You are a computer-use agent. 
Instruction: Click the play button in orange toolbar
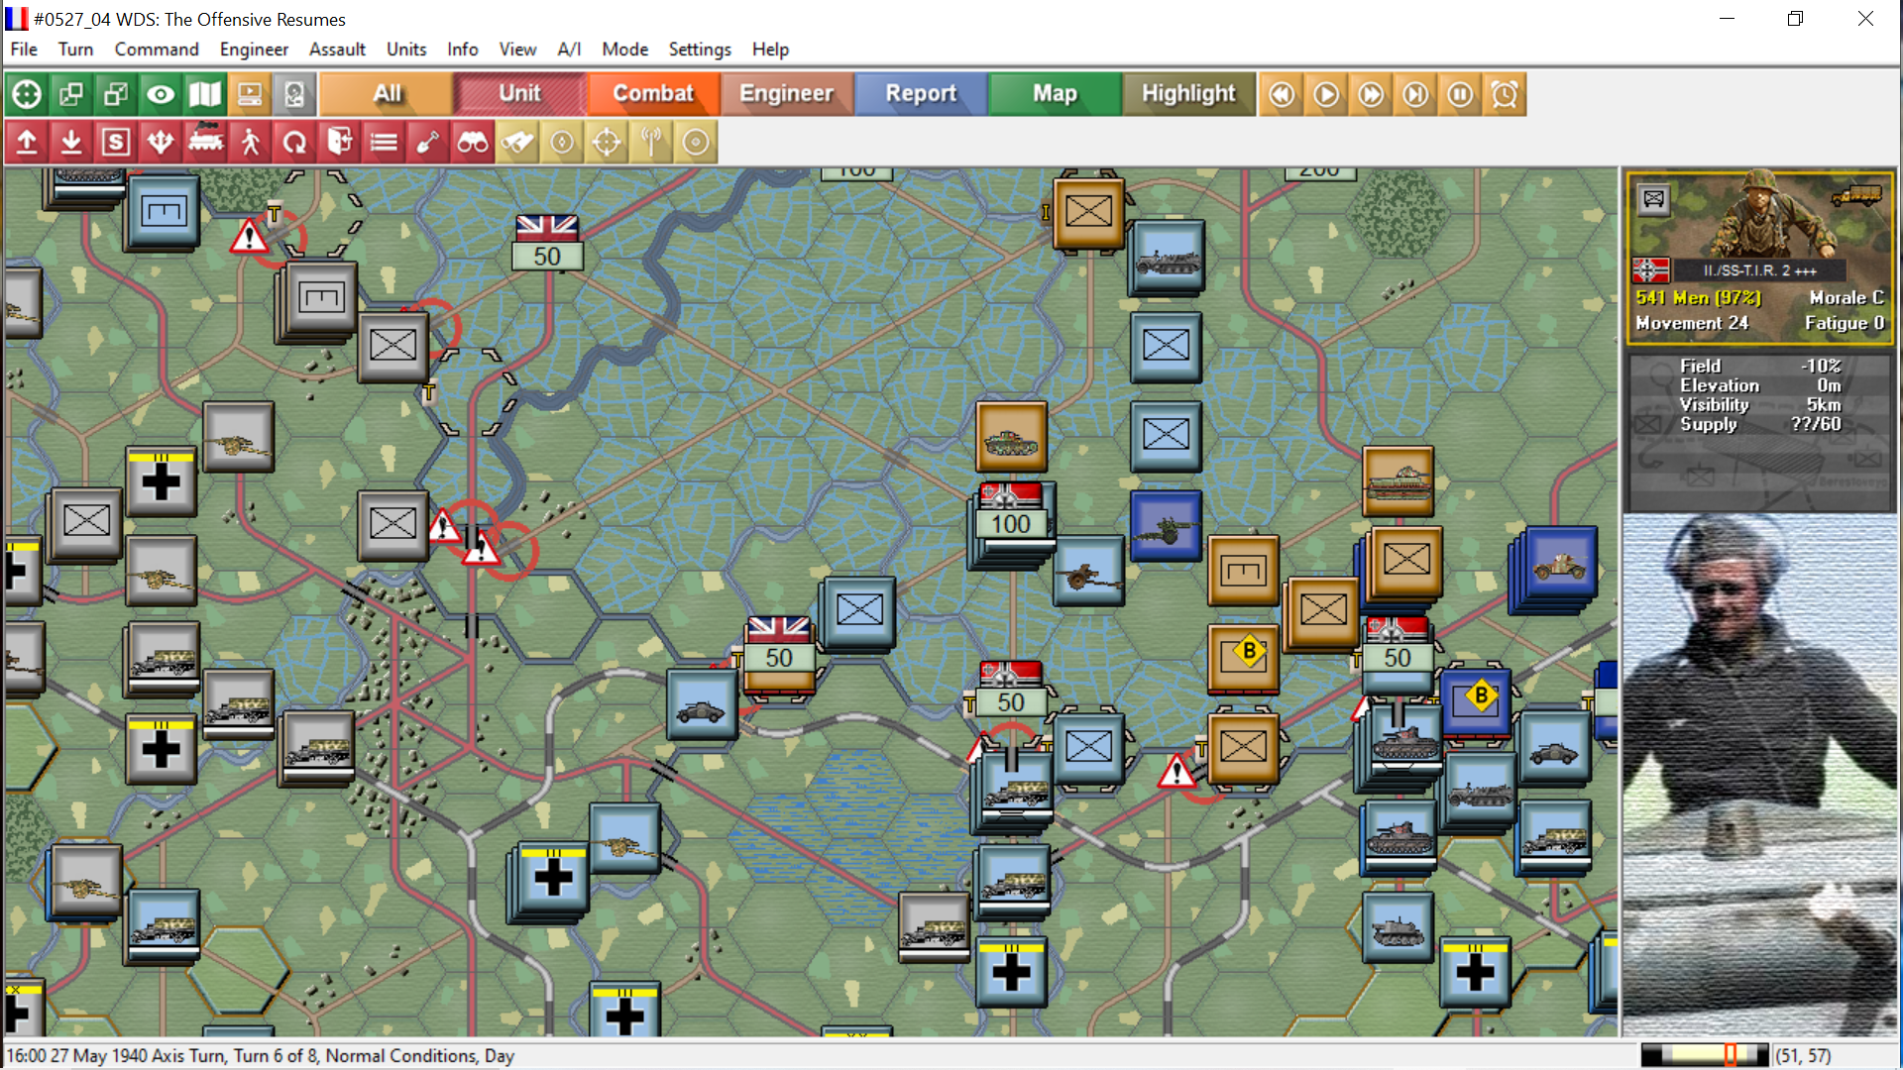point(1326,94)
